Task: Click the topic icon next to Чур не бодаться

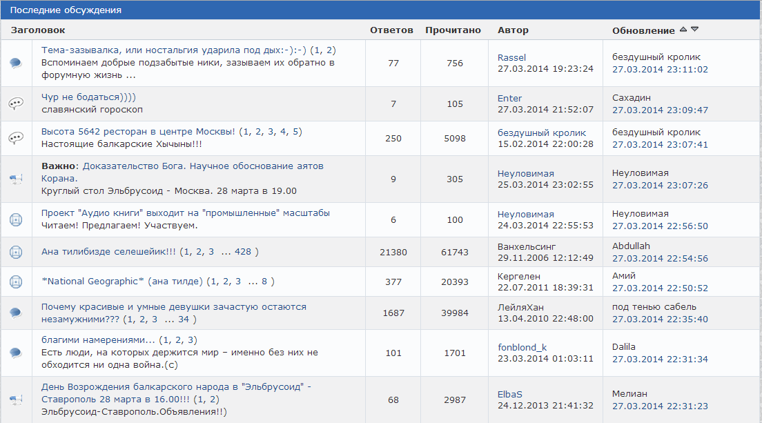Action: (x=16, y=104)
